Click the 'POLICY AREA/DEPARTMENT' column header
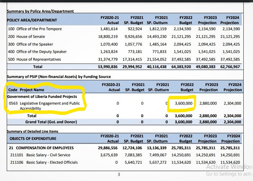253x181 pixels. click(x=32, y=20)
